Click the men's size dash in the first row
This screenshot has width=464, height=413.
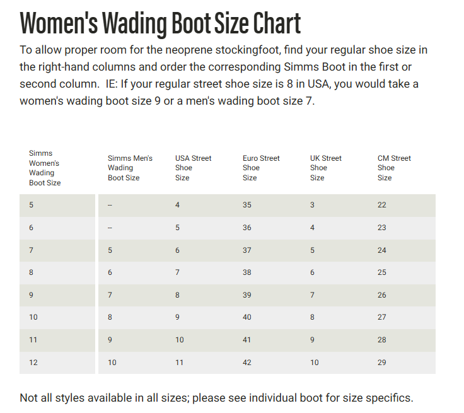click(x=110, y=206)
